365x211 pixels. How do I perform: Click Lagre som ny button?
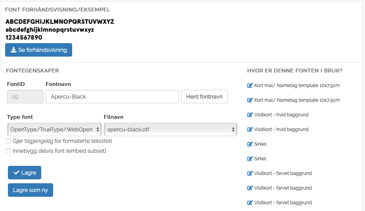point(31,190)
